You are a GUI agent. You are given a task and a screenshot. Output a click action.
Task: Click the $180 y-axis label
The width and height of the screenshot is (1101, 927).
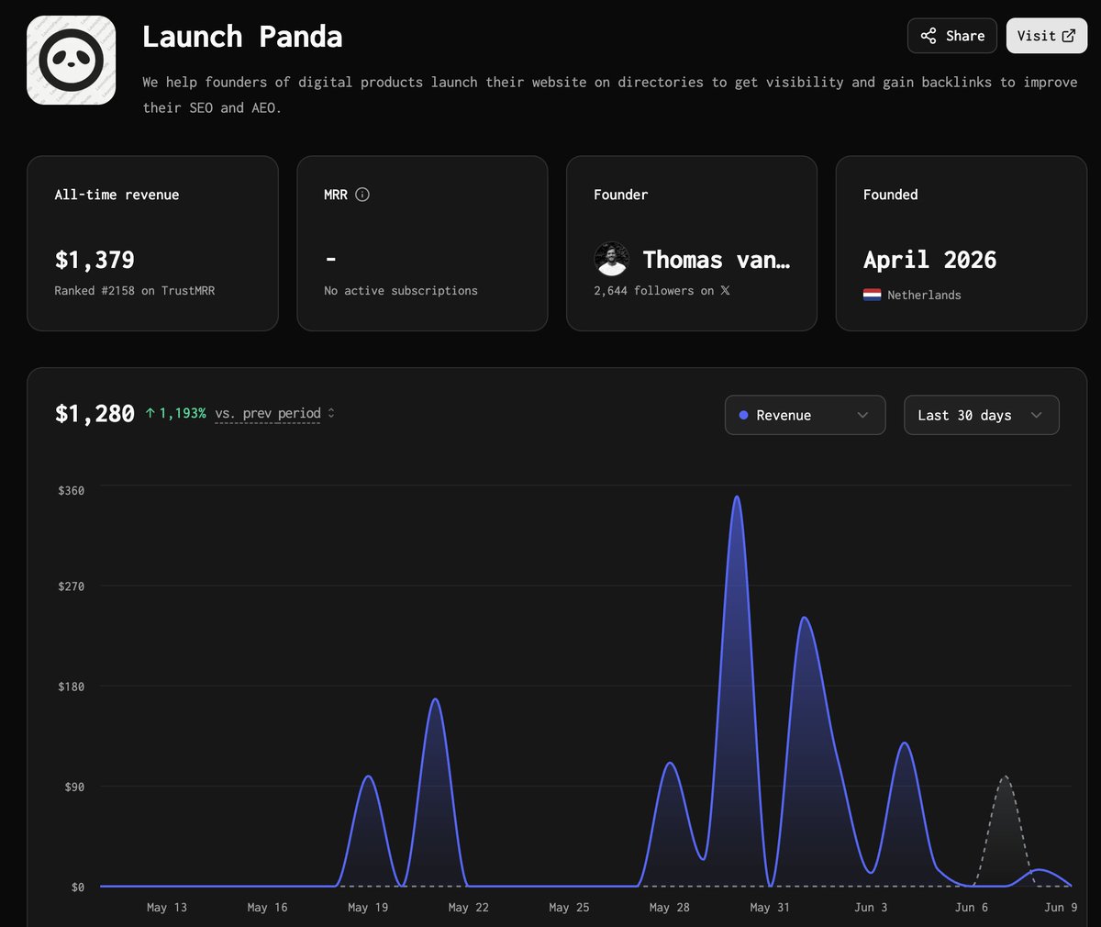click(71, 687)
